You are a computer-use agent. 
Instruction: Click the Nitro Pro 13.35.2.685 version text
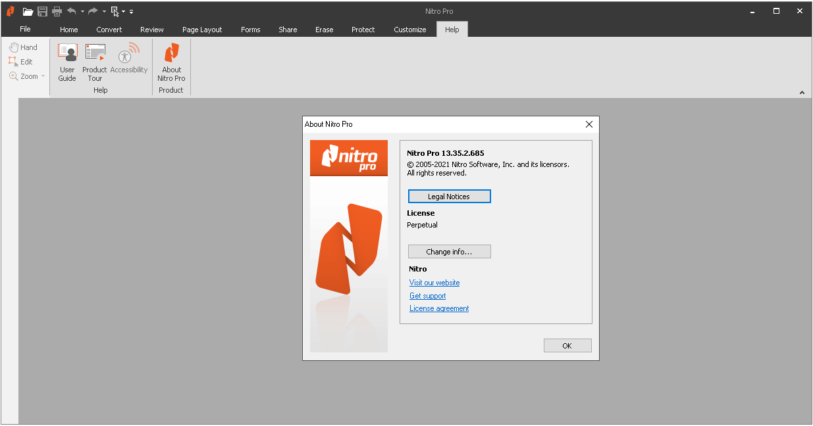pyautogui.click(x=446, y=153)
